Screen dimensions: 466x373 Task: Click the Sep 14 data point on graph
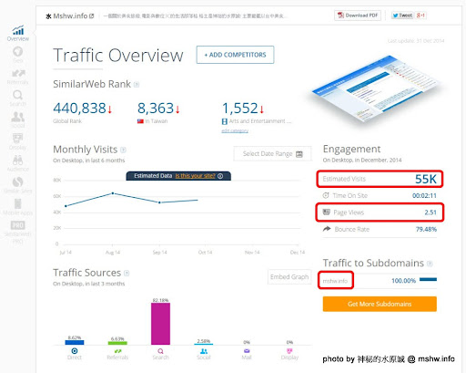click(x=159, y=202)
